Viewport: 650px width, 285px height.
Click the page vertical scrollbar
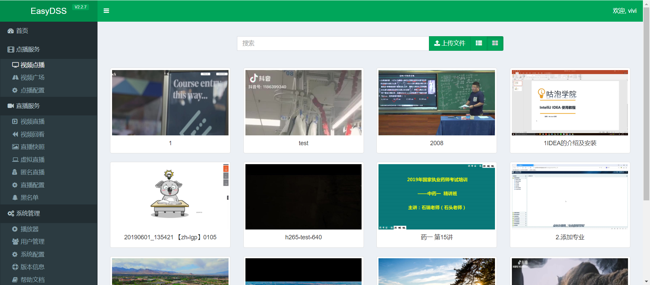(646, 102)
